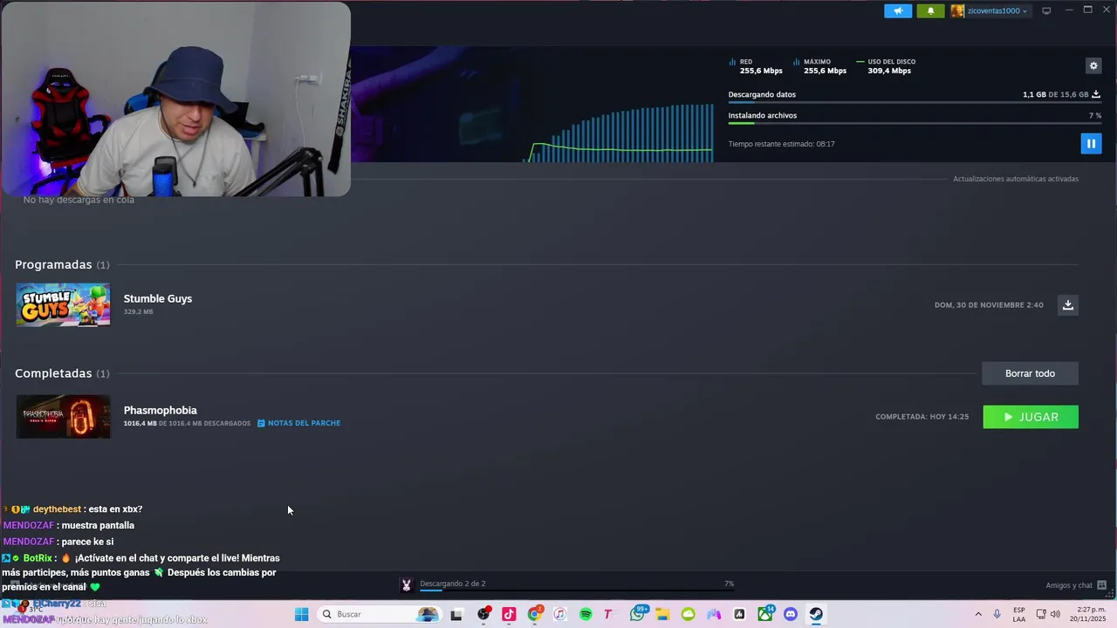Click Actualizaciones automáticas activadas text
The height and width of the screenshot is (628, 1117).
1016,179
